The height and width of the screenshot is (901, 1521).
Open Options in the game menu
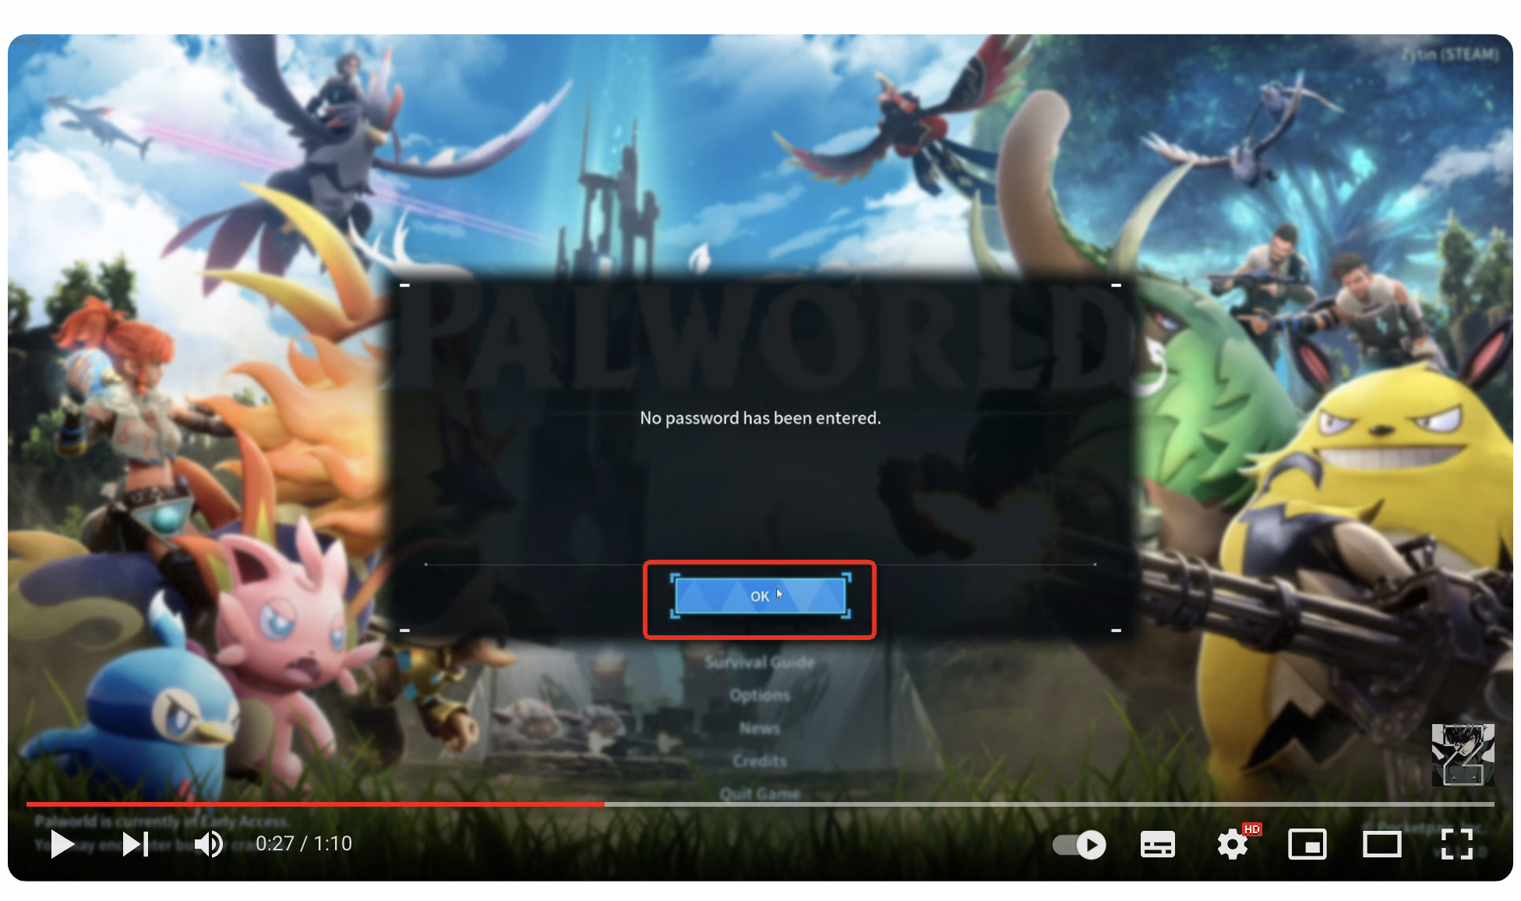[x=760, y=695]
